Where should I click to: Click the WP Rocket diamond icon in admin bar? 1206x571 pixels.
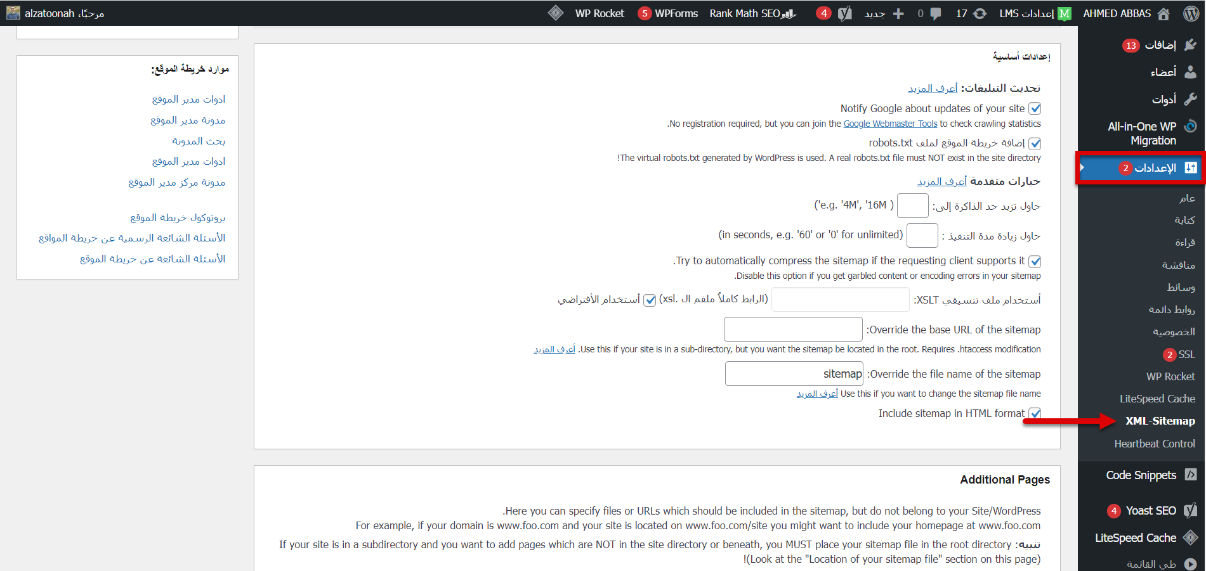(556, 13)
